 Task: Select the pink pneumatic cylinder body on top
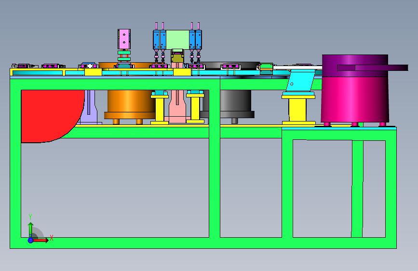pyautogui.click(x=124, y=39)
